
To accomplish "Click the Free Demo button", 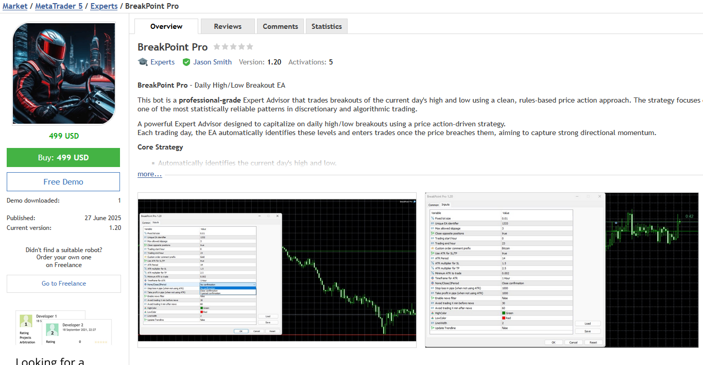I will 63,182.
